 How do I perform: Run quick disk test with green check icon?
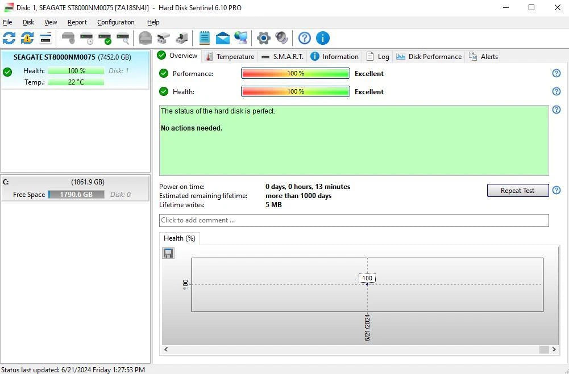click(105, 38)
